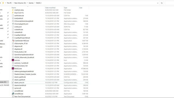Expand the chevron after Games breadcrumb
Viewport: 174px width, 98px height.
(x=35, y=3)
